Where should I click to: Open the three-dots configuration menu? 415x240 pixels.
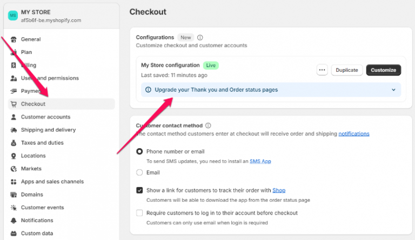[322, 70]
